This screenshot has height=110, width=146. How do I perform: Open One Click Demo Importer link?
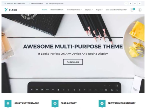[x=116, y=10]
